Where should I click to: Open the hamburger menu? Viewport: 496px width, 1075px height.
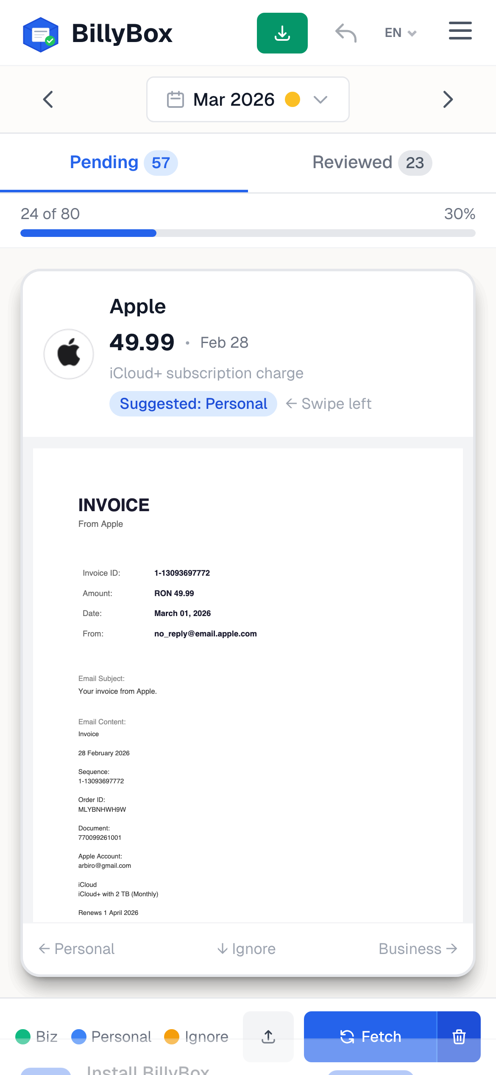point(460,31)
